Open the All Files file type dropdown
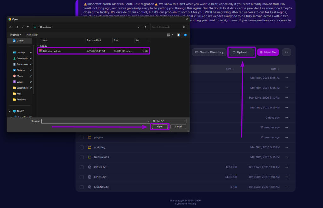Image resolution: width=323 pixels, height=208 pixels. (x=169, y=121)
